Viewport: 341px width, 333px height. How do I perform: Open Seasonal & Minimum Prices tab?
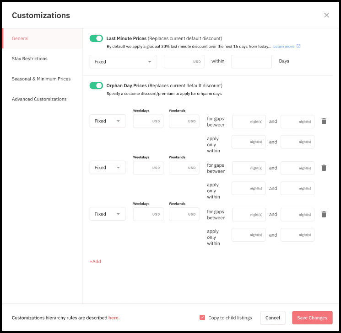(x=41, y=79)
